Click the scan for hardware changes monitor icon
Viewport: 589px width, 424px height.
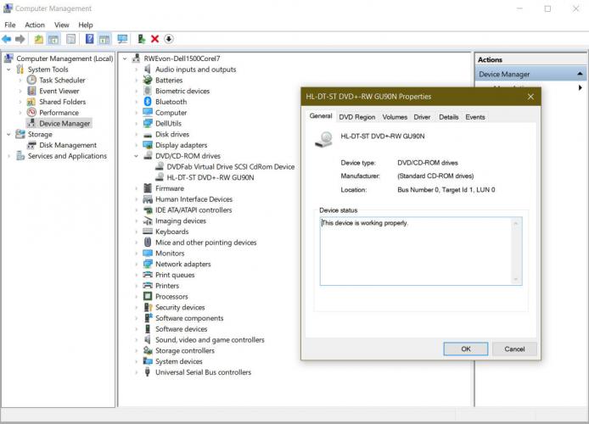(x=122, y=39)
